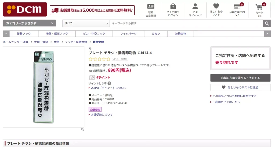Viewport: 275px width, 150px height.
Task: Open the shopping cart icon
Action: click(x=259, y=7)
